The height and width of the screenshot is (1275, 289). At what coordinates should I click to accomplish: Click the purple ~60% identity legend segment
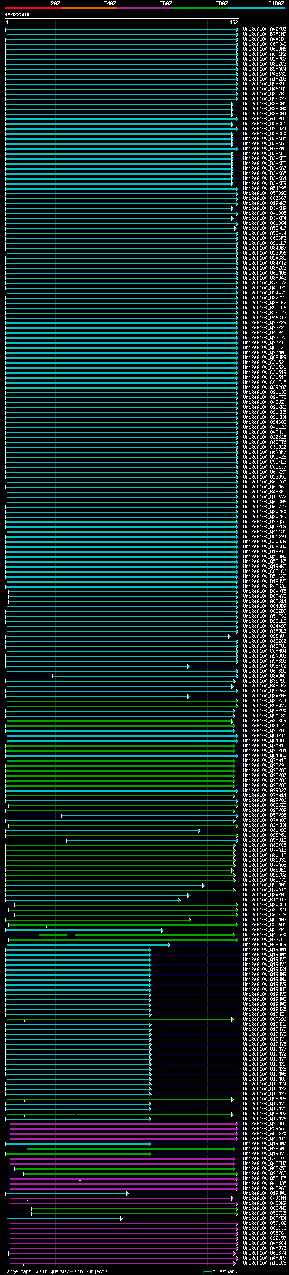click(x=144, y=8)
